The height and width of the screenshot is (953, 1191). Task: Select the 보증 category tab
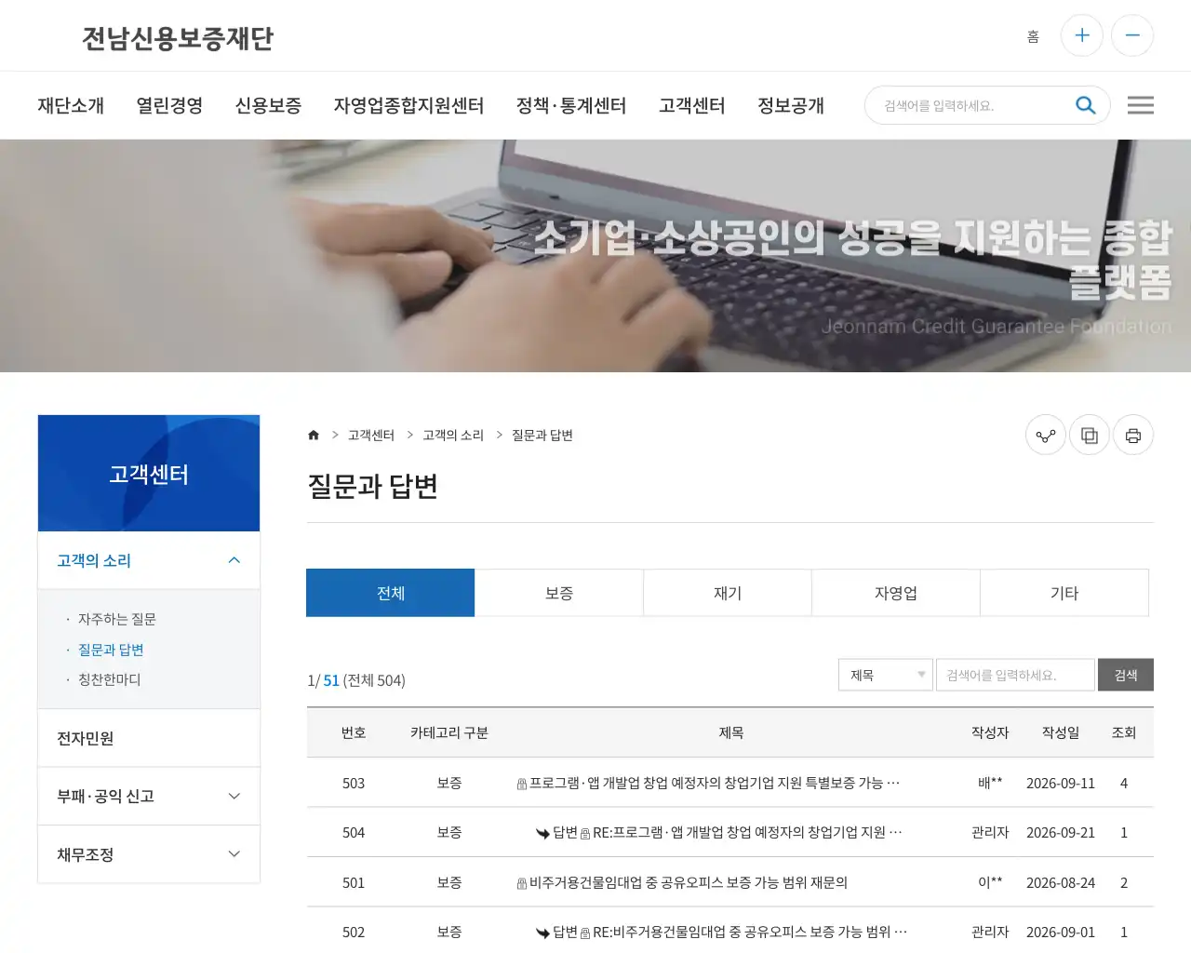(x=559, y=593)
